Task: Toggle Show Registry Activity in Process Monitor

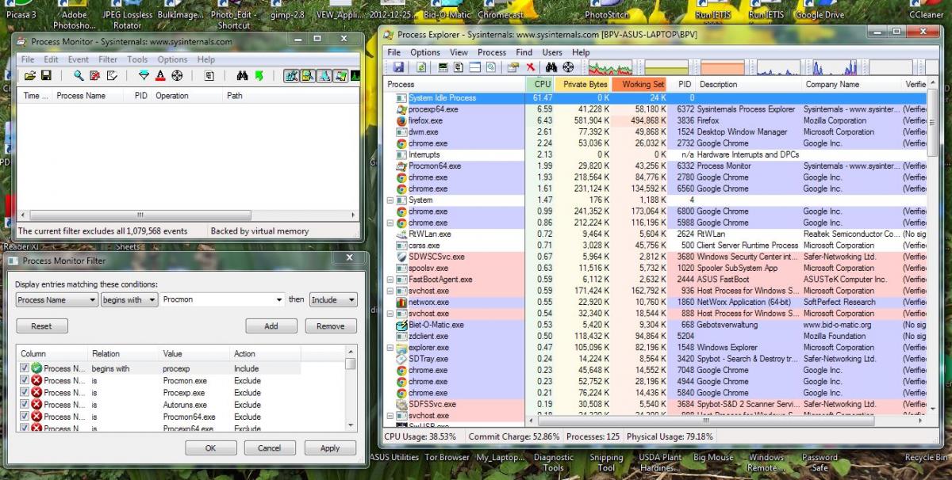Action: 291,76
